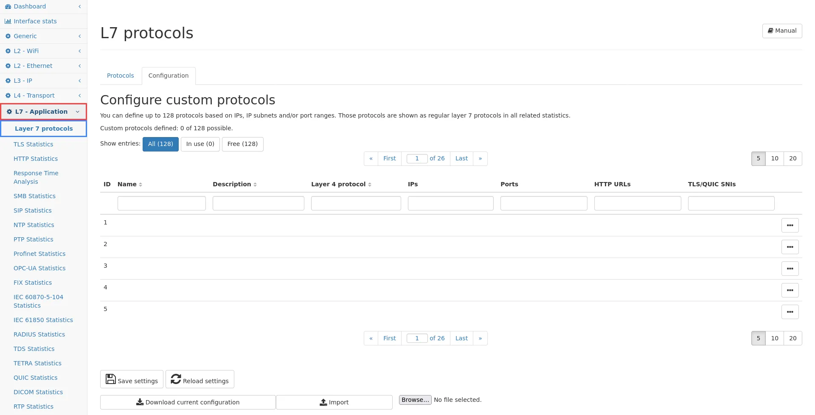The image size is (815, 415).
Task: Click the Interface stats chart icon
Action: coord(8,21)
